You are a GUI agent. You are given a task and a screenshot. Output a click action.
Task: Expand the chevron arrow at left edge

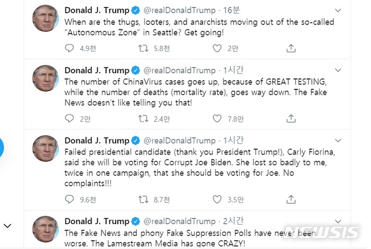(x=8, y=225)
